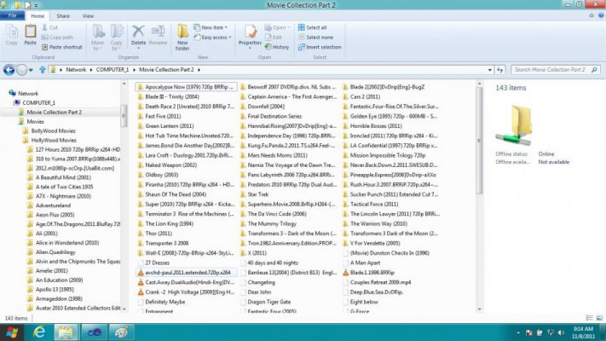Switch to the Home ribbon tab
The image size is (606, 341).
[x=38, y=16]
